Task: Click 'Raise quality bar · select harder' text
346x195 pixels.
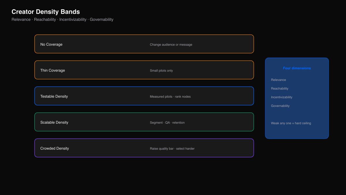Action: pyautogui.click(x=172, y=148)
